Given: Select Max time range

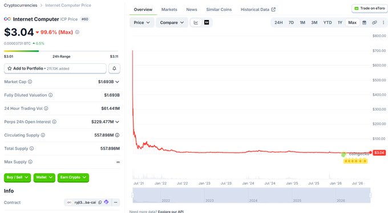Looking at the screenshot, I should (x=352, y=22).
